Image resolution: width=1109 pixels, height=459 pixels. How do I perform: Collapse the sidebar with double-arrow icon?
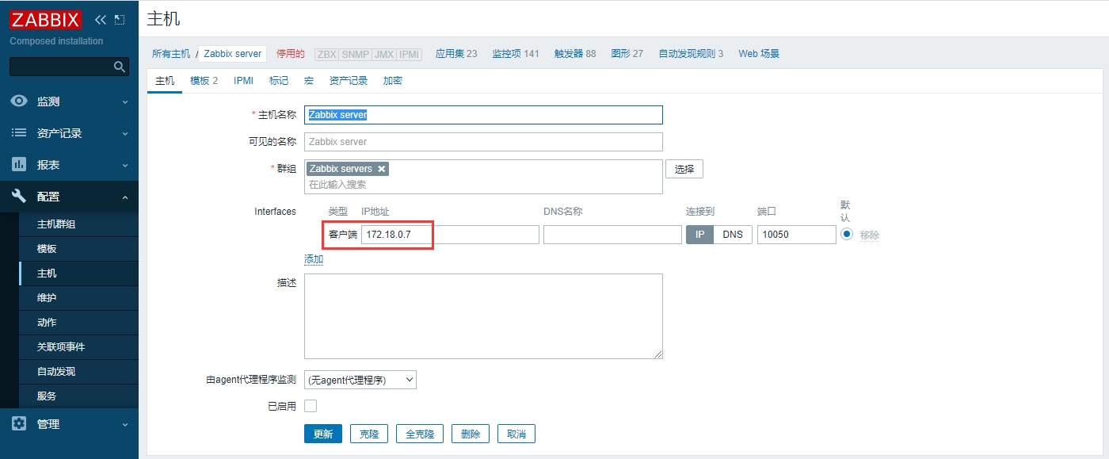(x=101, y=20)
